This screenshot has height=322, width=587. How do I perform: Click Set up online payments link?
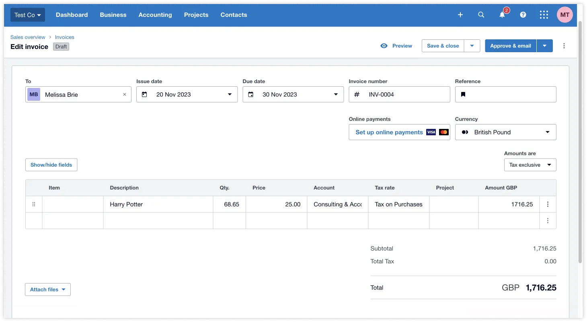click(389, 132)
